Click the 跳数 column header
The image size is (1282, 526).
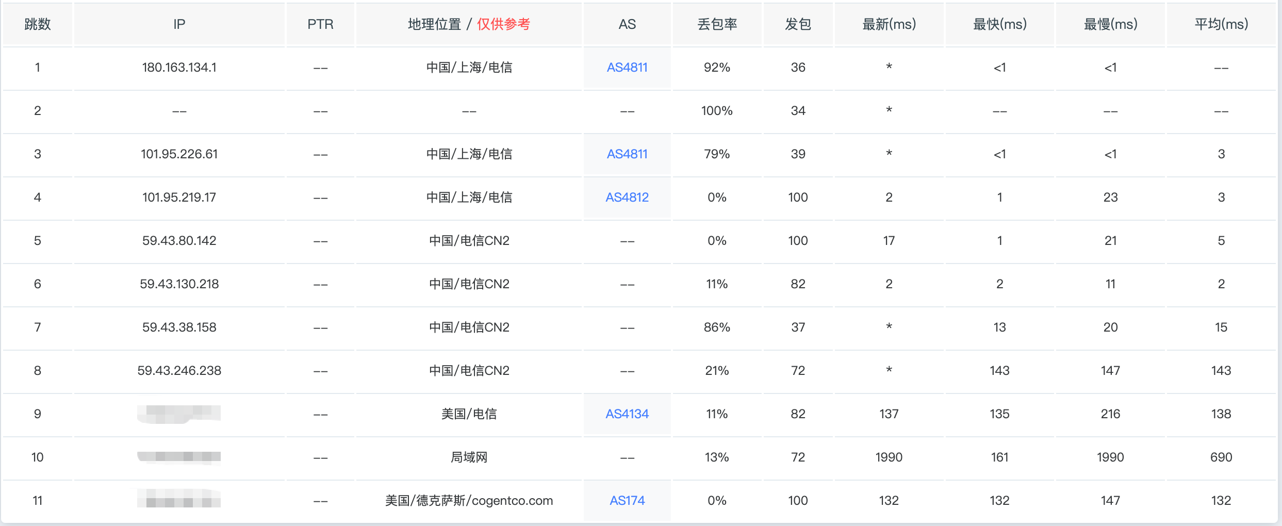tap(37, 24)
